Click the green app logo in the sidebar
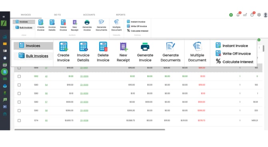 (x=4, y=23)
